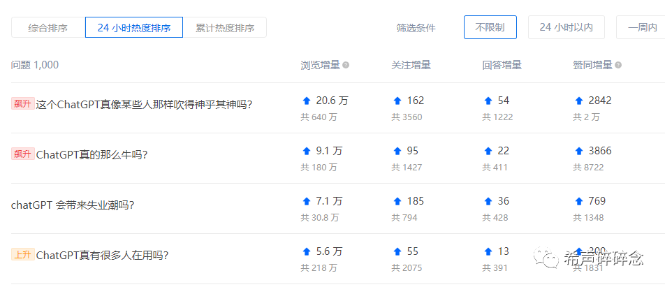Click up arrow beside 2842 upvotes
The height and width of the screenshot is (287, 665).
579,101
